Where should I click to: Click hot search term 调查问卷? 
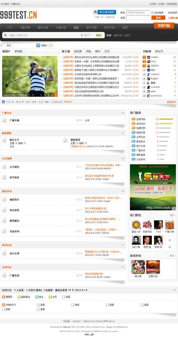(x=118, y=35)
